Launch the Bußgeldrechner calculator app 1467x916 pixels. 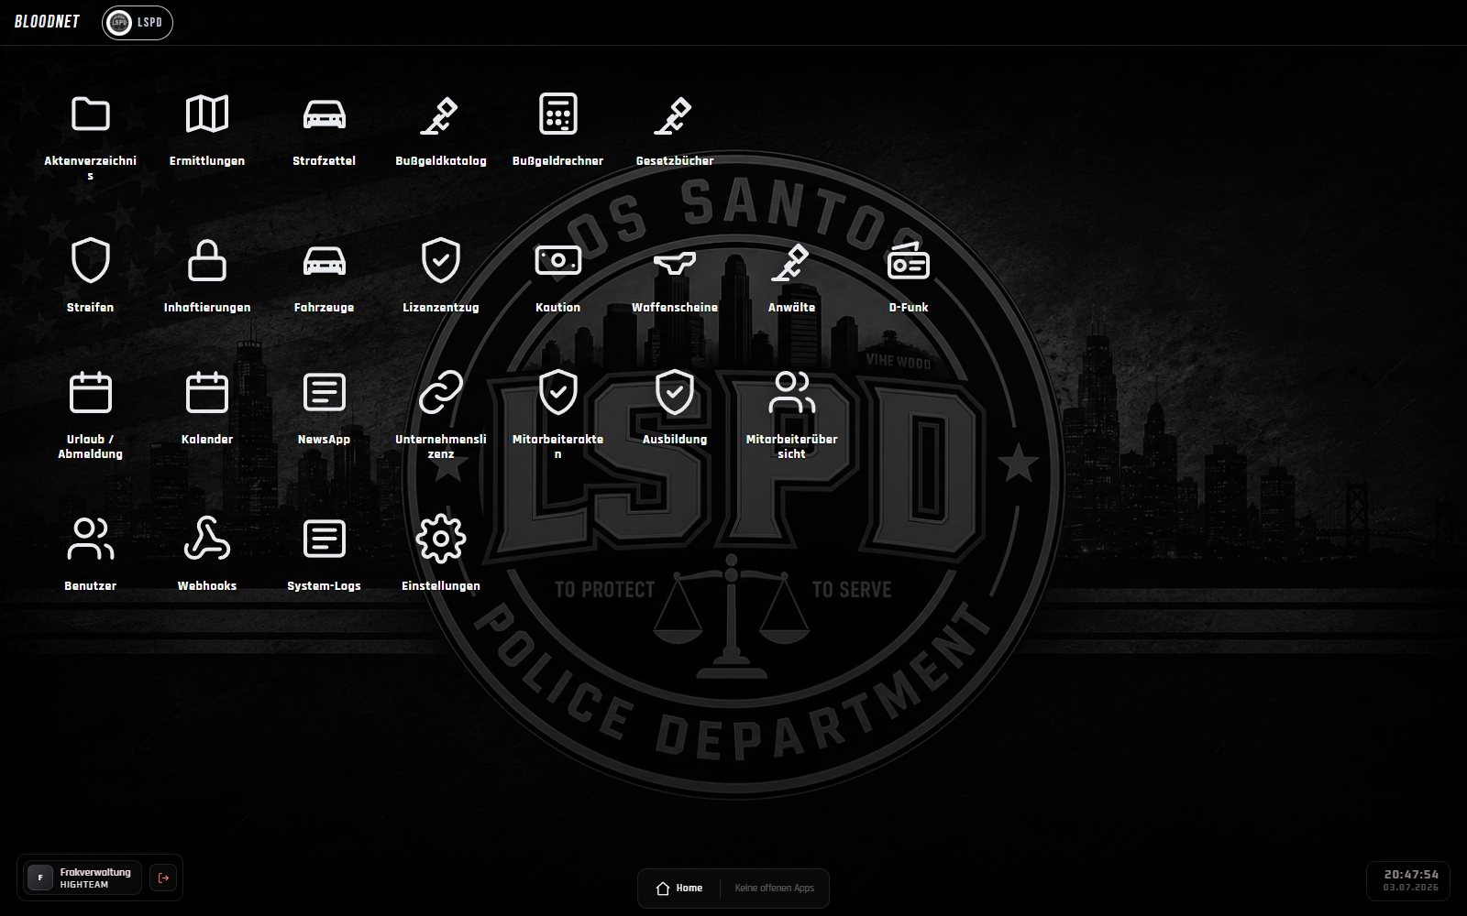557,128
